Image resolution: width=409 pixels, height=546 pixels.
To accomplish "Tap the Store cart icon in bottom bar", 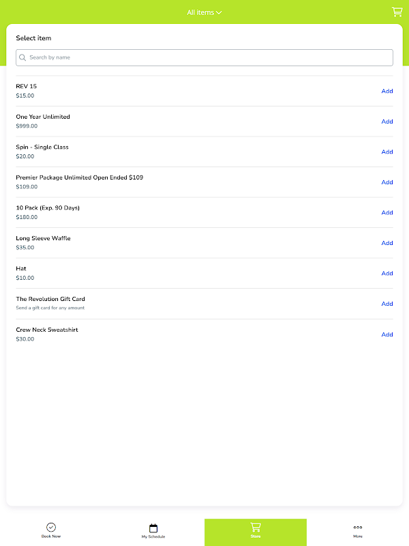I will pos(256,527).
